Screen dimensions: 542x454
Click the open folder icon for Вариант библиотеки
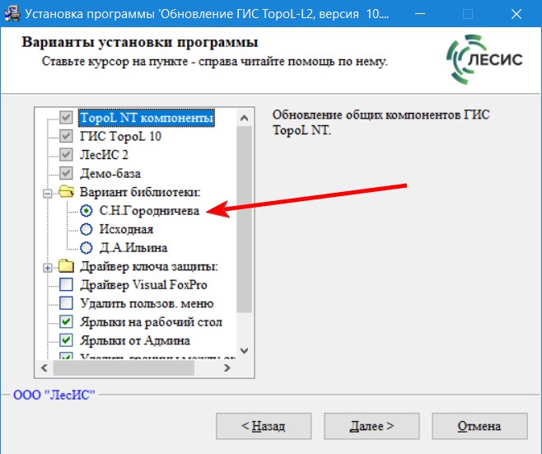[x=66, y=191]
